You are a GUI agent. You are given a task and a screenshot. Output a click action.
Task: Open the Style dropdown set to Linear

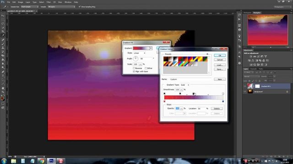(139, 53)
